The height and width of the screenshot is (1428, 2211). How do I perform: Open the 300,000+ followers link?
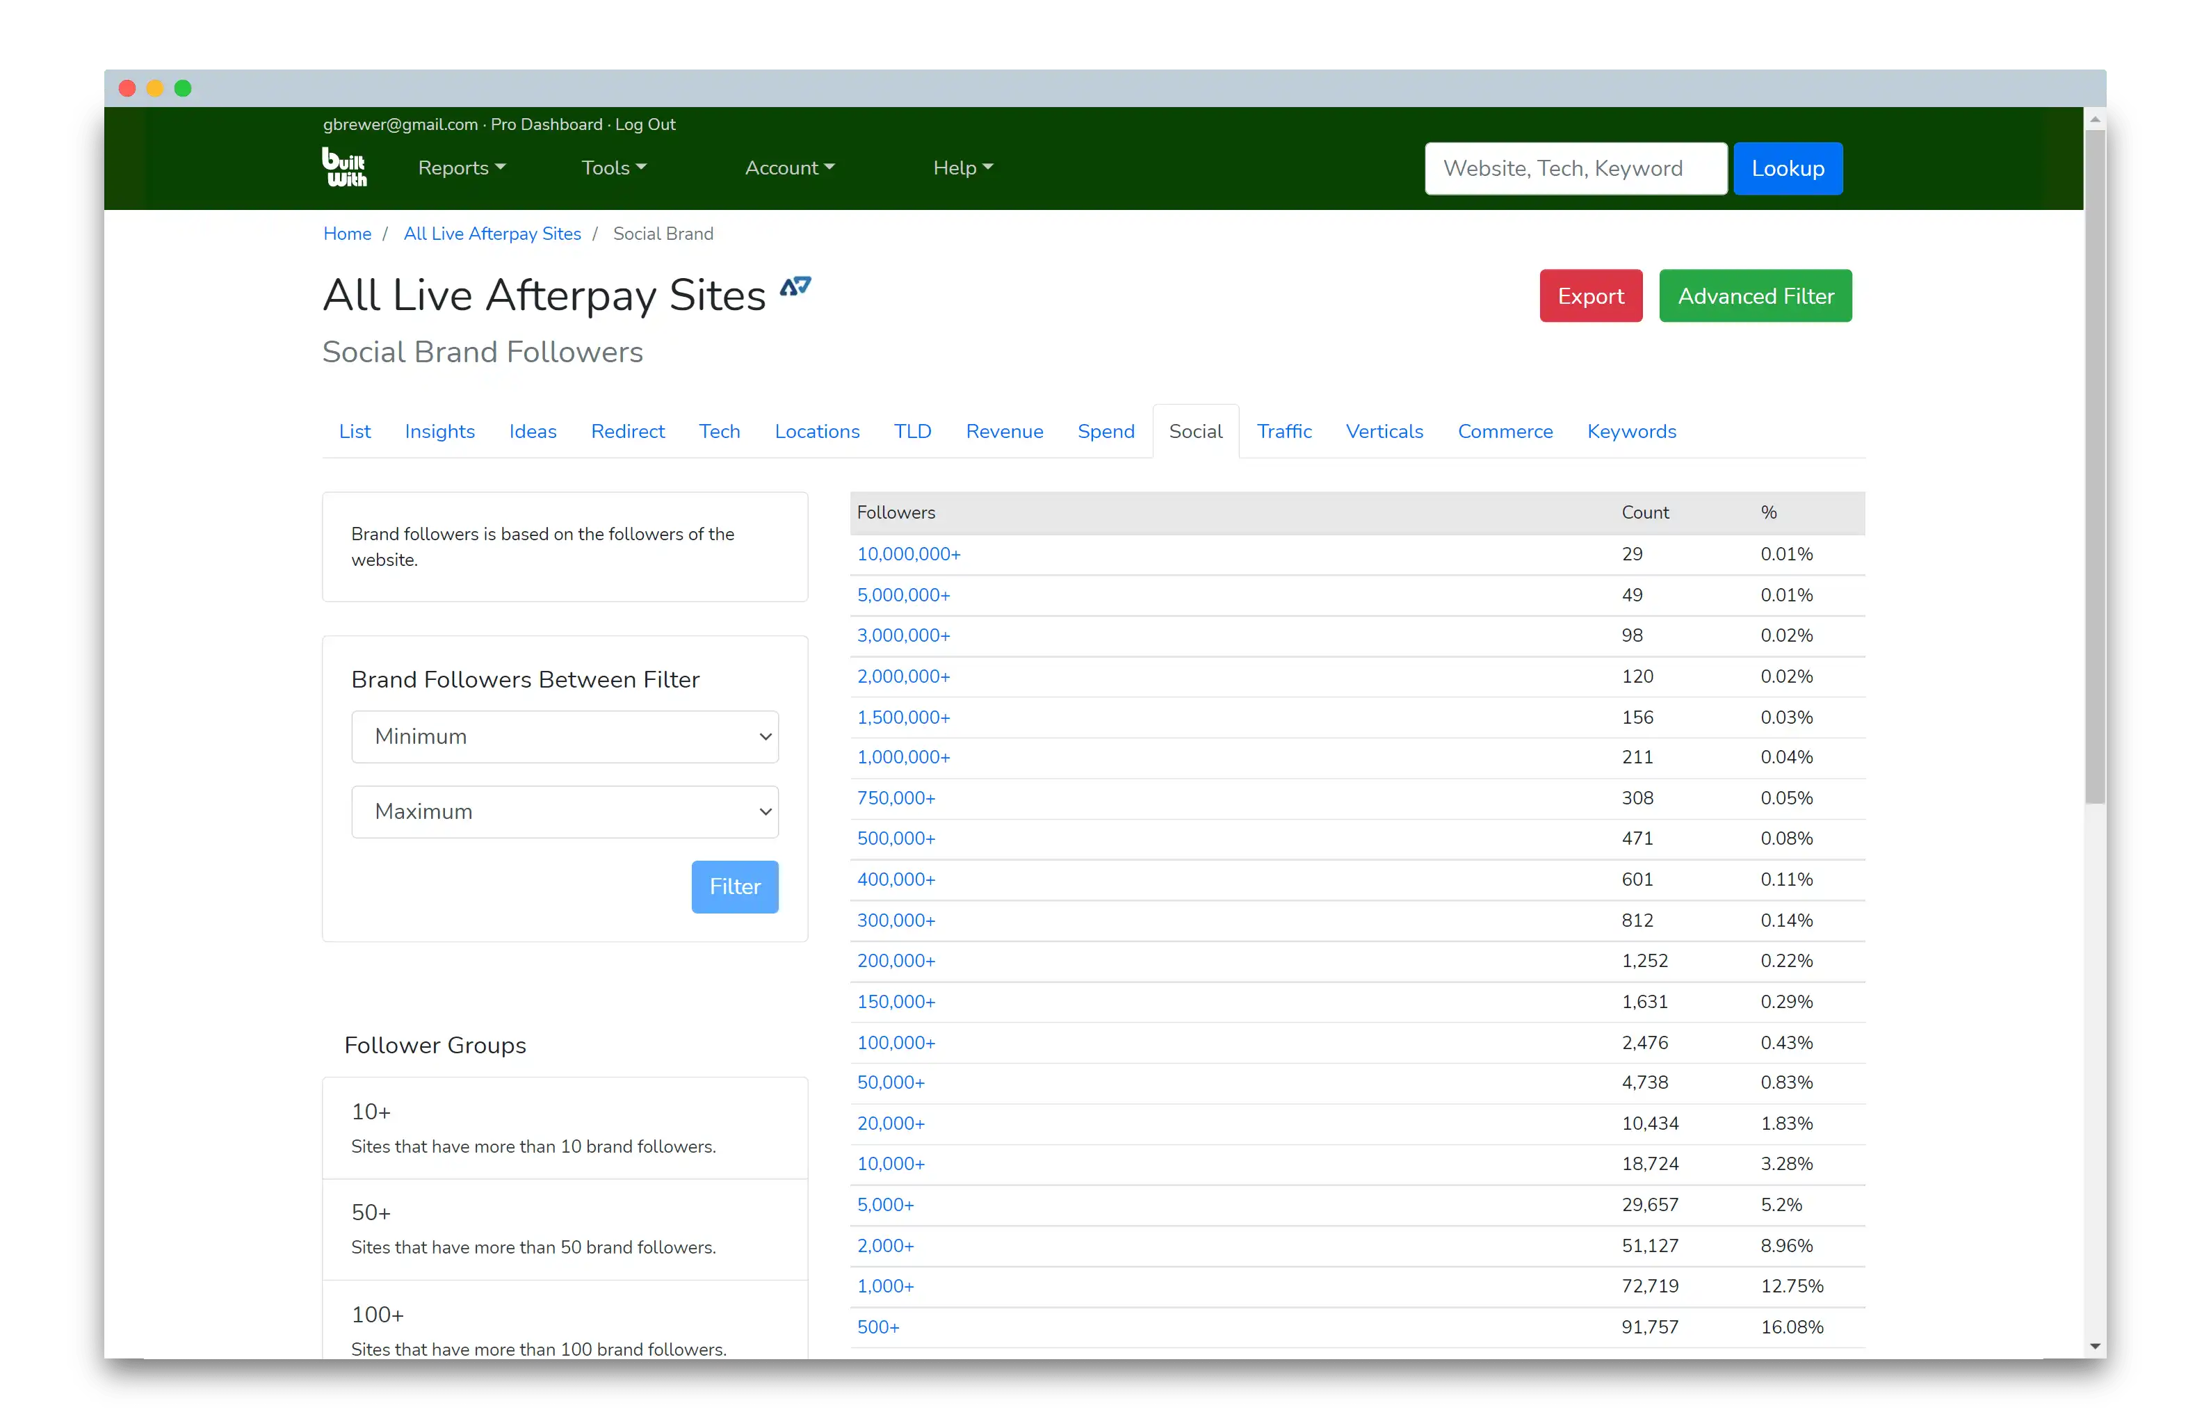click(896, 920)
